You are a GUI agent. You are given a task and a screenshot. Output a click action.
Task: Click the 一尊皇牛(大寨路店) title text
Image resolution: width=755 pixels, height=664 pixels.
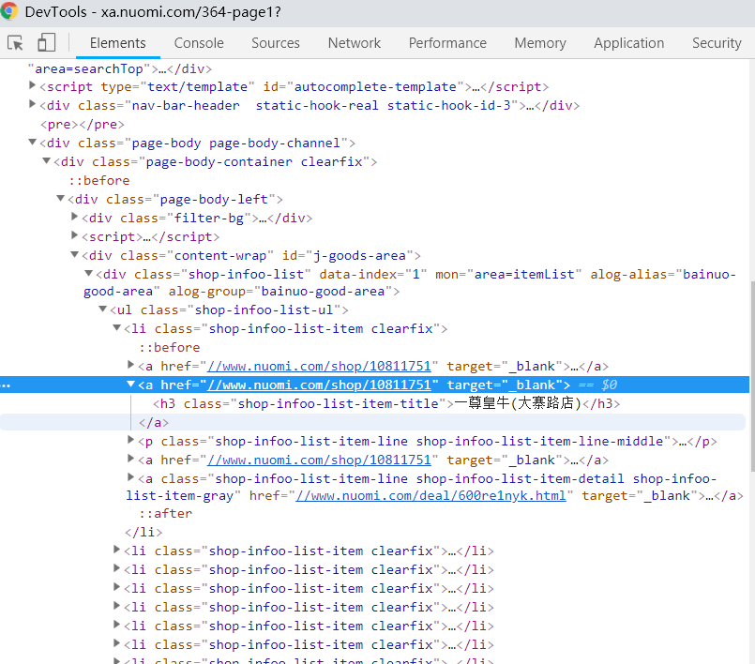(x=518, y=403)
